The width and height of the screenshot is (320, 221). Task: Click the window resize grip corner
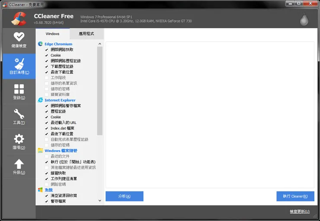(x=315, y=216)
